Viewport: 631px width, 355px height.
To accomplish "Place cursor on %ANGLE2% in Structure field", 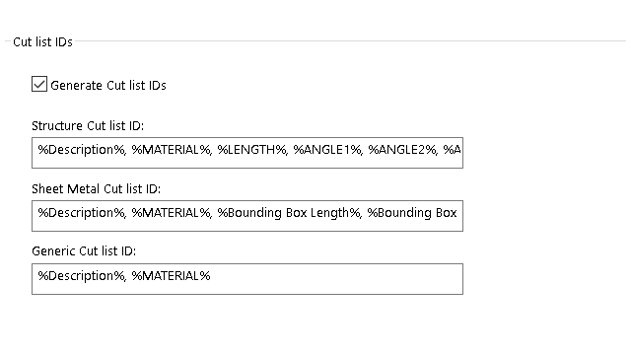I will point(402,150).
